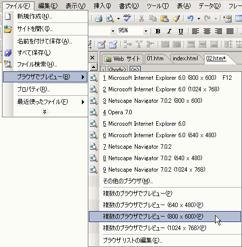Open ブラウザでプレビュー(B) submenu
242x247 pixels.
[45, 77]
